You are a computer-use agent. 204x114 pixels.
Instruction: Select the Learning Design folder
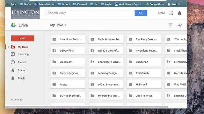106,73
